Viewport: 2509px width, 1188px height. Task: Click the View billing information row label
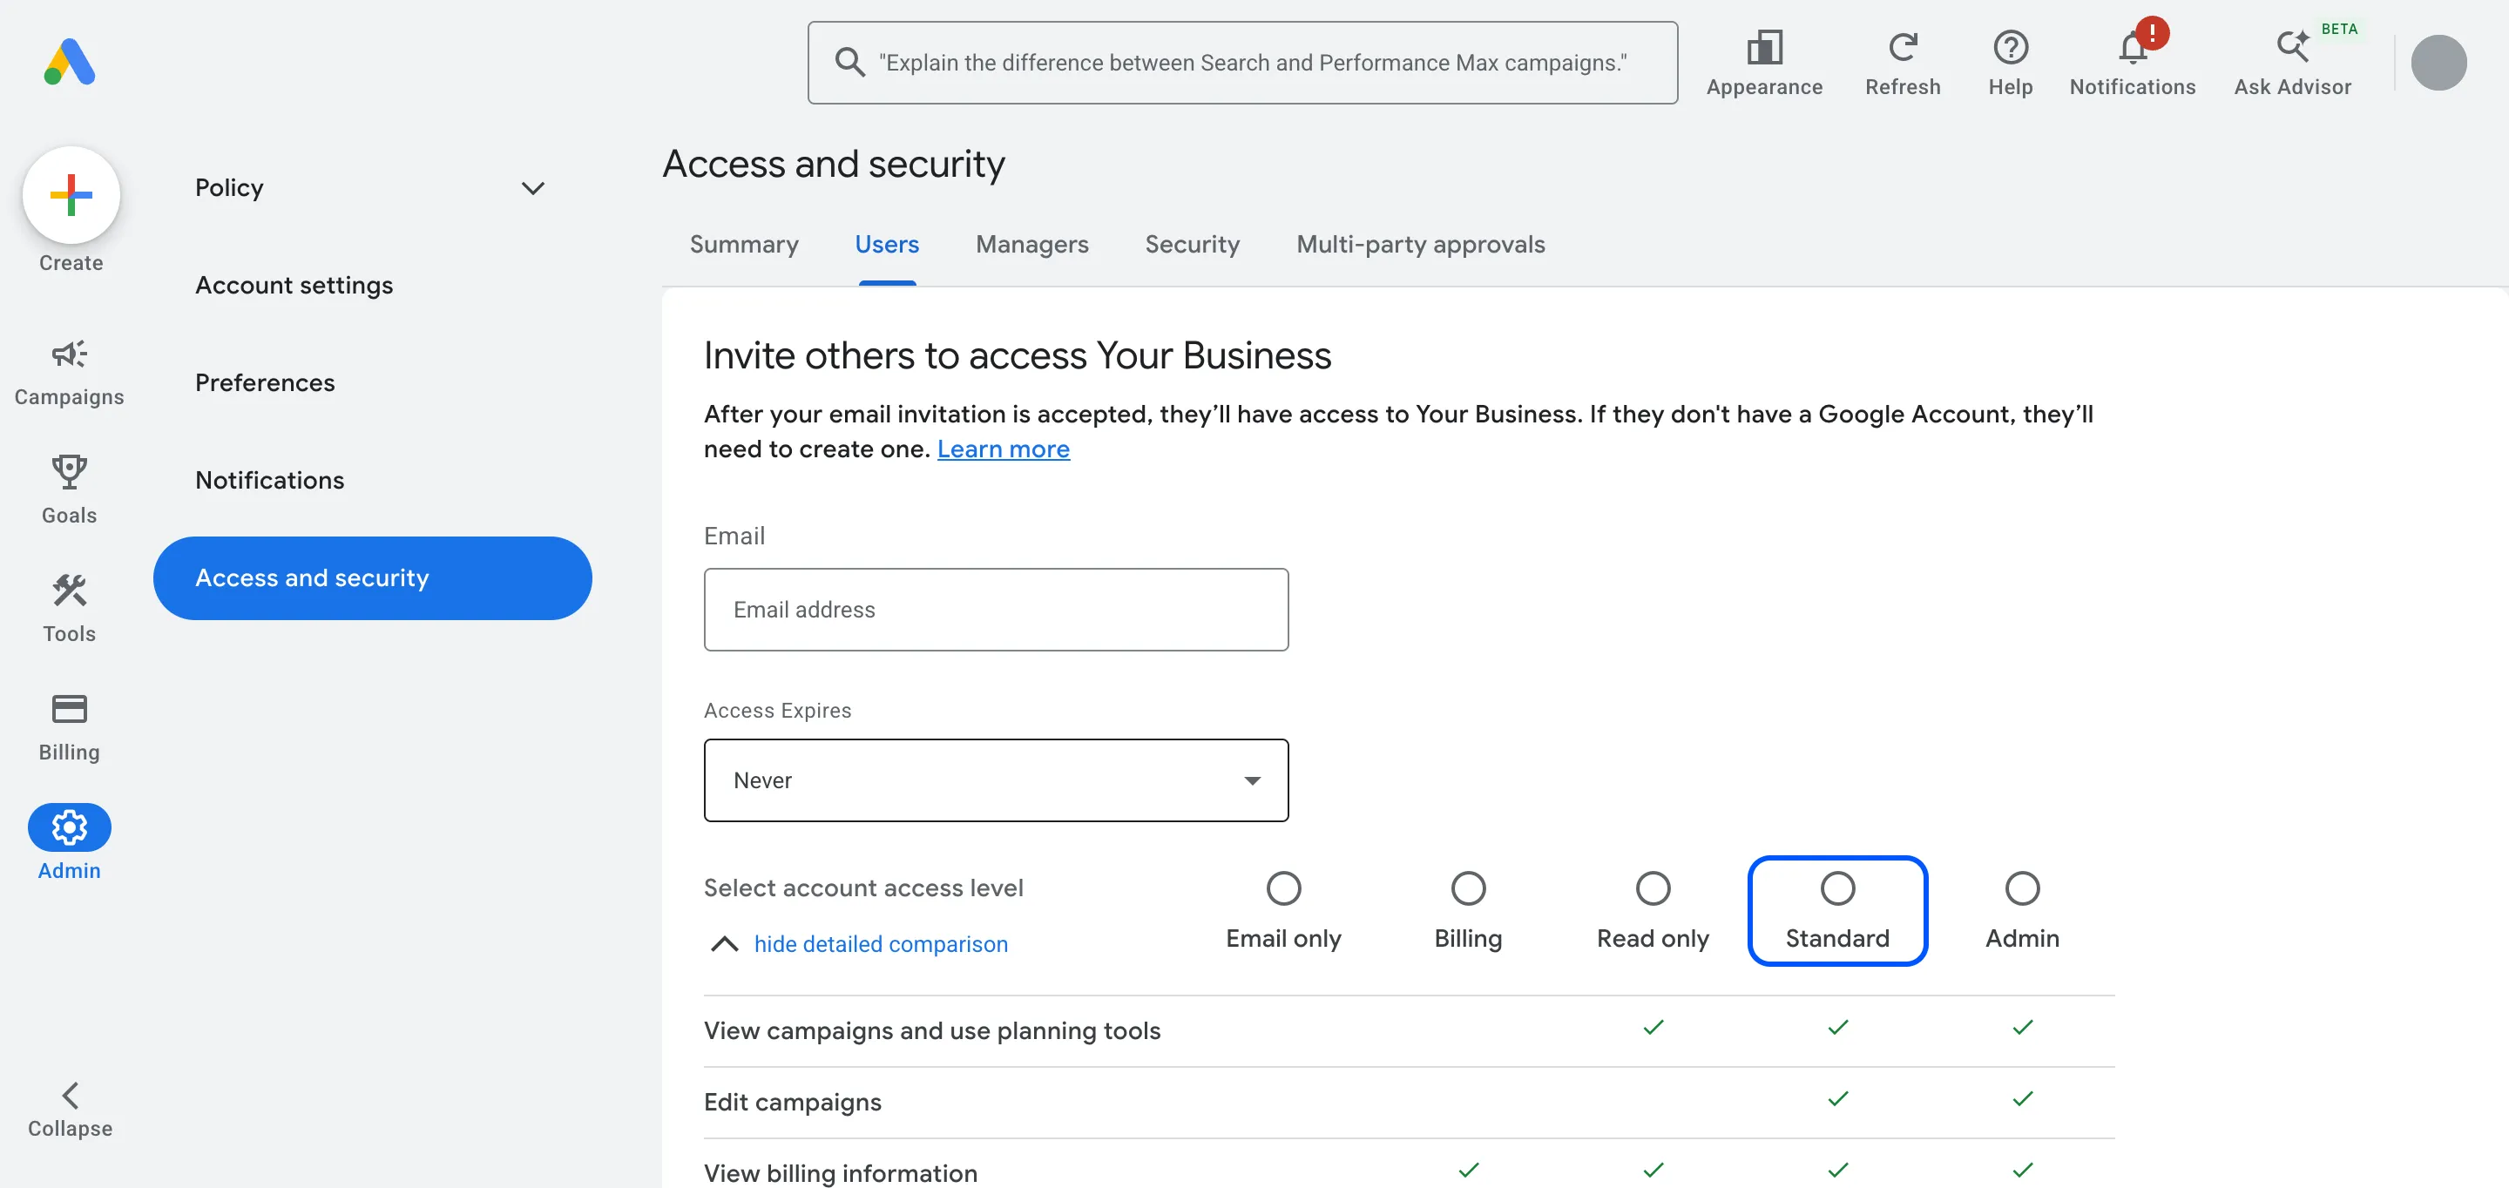click(x=840, y=1172)
